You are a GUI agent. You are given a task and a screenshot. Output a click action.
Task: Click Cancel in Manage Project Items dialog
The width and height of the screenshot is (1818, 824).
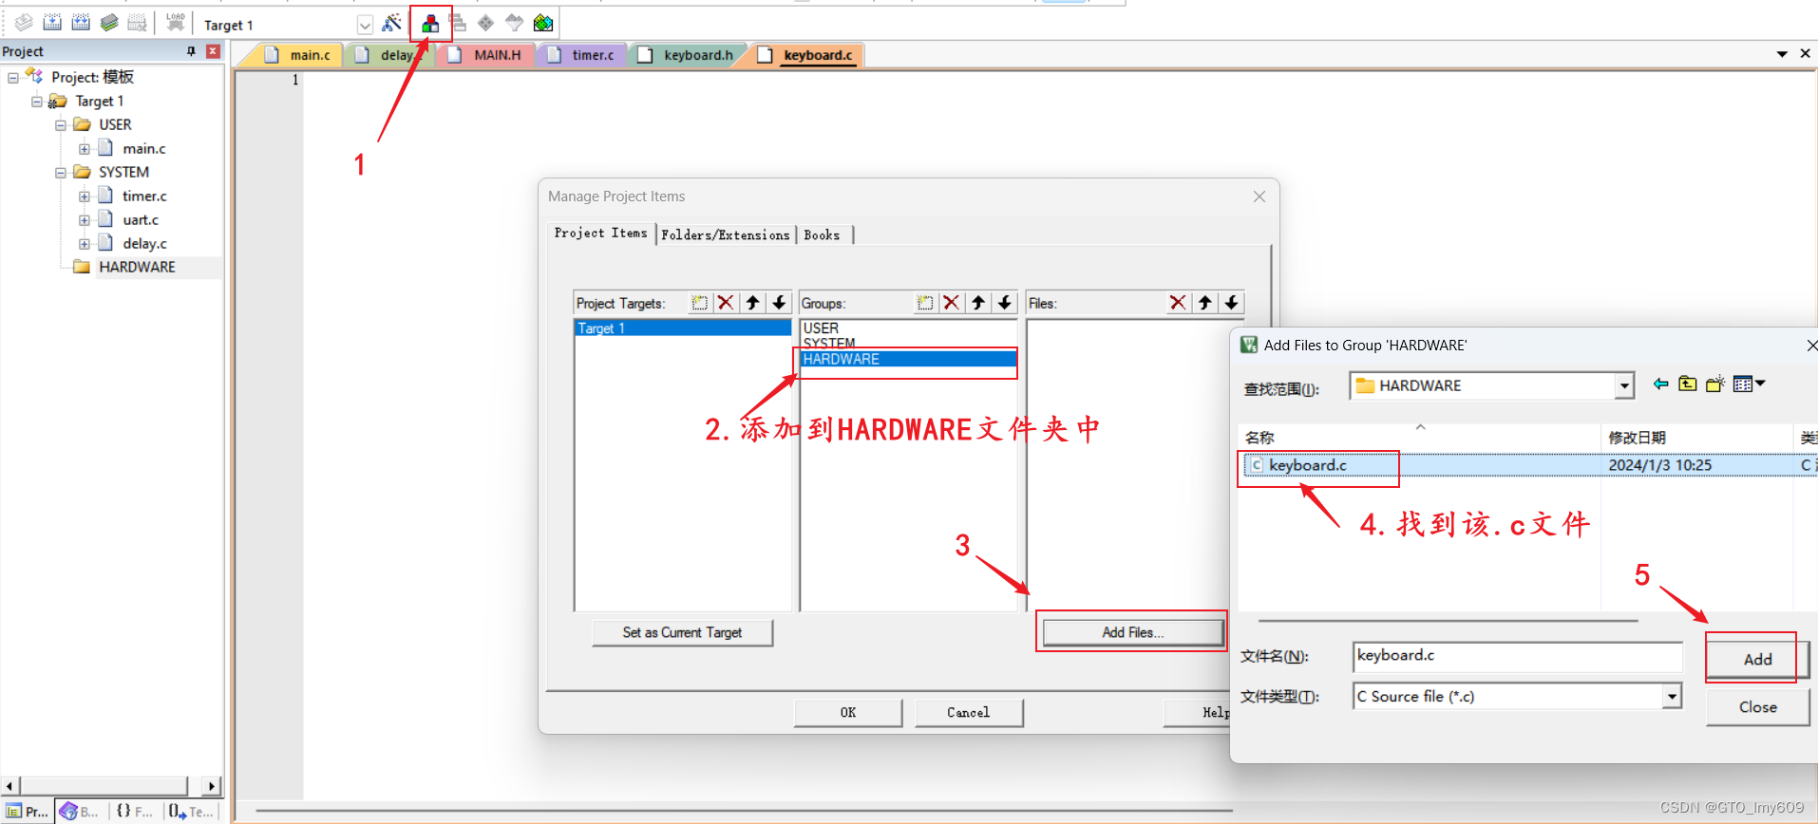coord(969,712)
